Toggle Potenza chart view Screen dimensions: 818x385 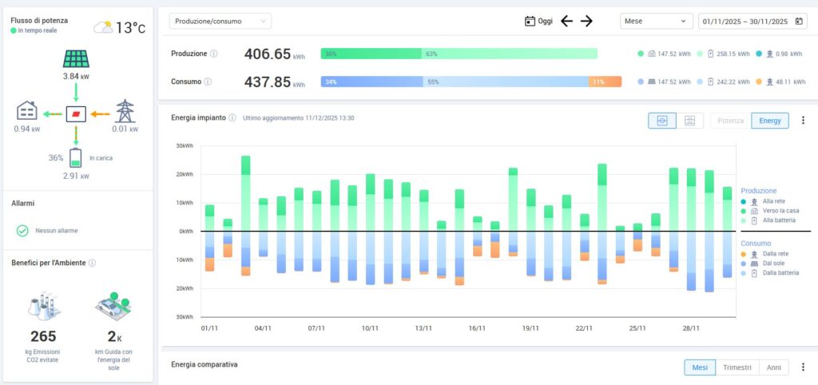[731, 121]
